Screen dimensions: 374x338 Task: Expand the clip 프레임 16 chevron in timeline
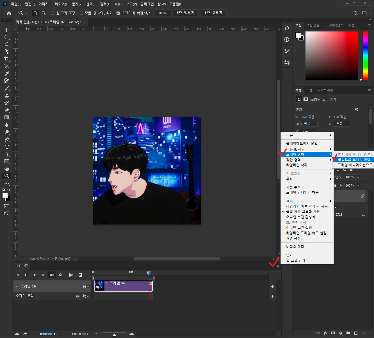click(107, 283)
